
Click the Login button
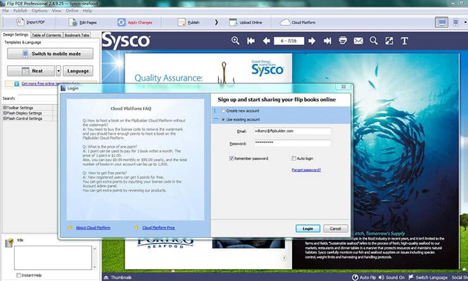[x=308, y=228]
